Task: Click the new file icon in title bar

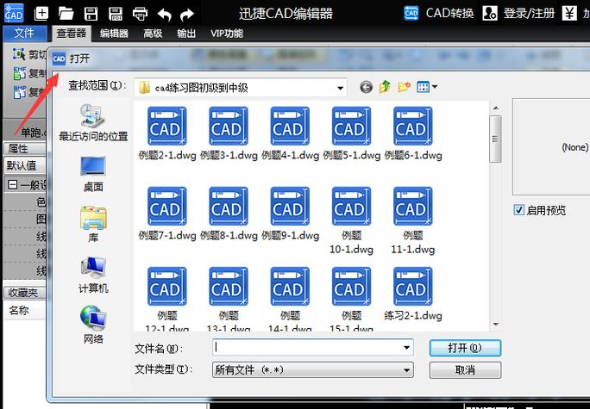Action: tap(41, 13)
